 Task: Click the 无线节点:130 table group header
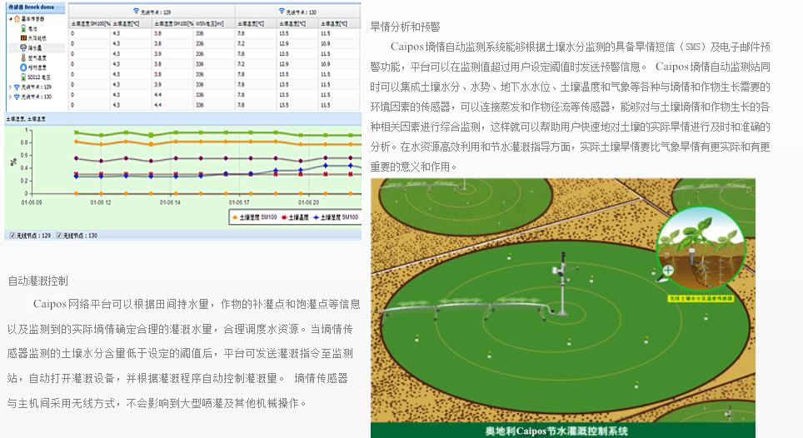297,12
